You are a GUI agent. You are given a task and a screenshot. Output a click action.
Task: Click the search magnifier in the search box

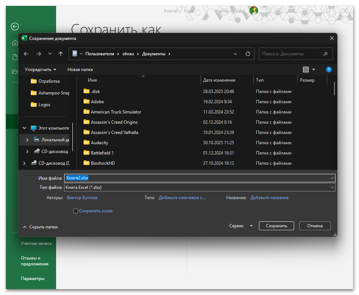coord(325,53)
